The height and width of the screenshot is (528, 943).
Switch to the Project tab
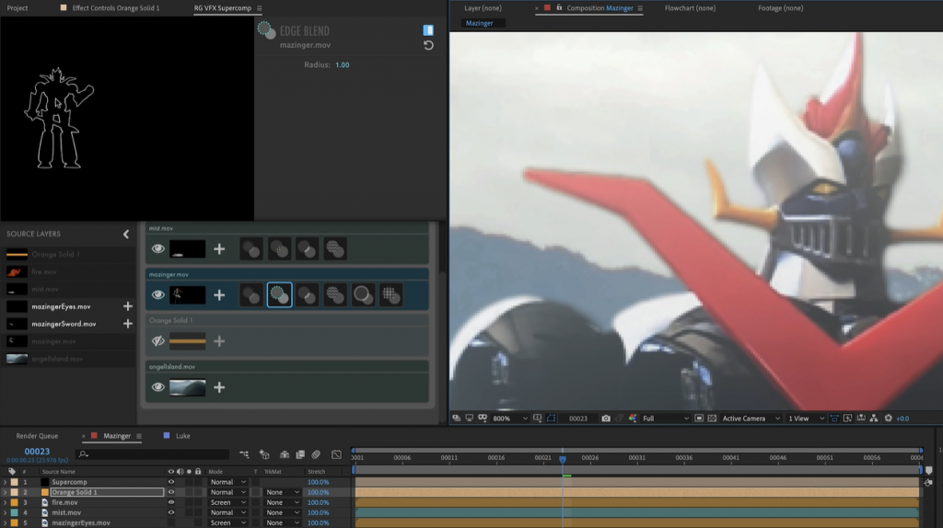(x=17, y=7)
